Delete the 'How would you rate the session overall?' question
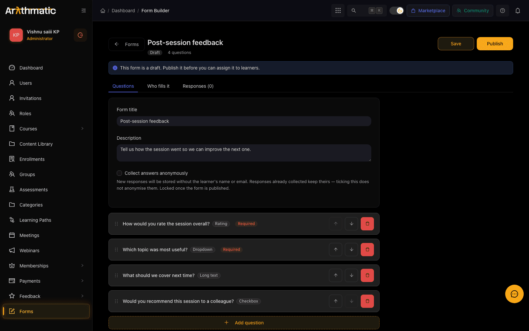 point(367,224)
